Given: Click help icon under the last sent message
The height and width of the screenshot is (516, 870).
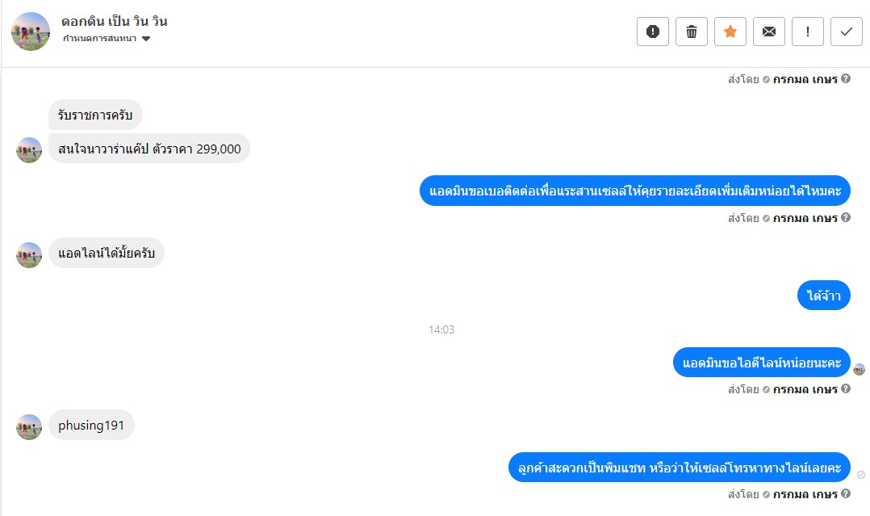Looking at the screenshot, I should (x=846, y=493).
